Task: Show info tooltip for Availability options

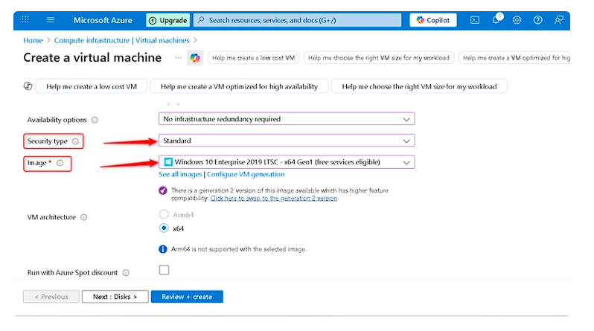Action: 95,120
